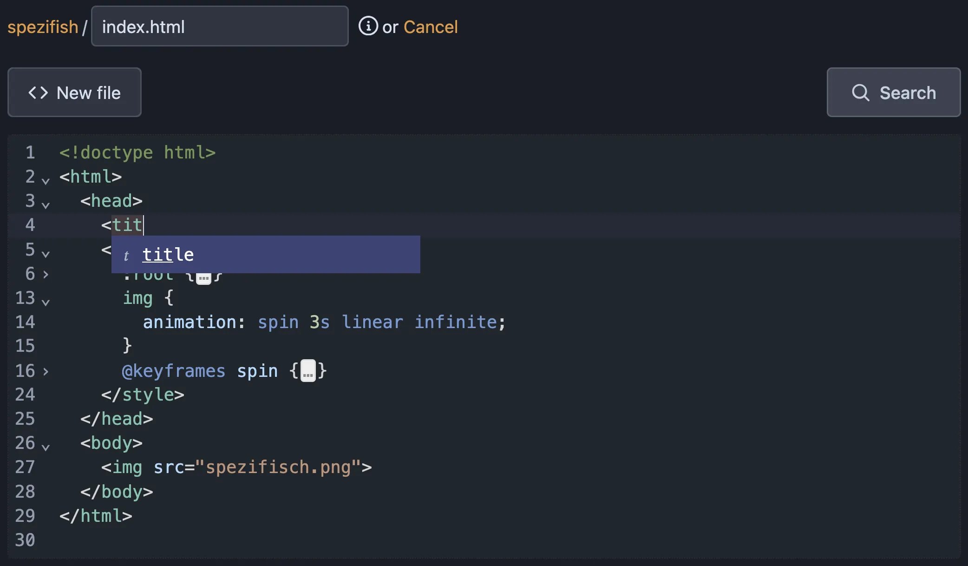
Task: Collapse the style block on line 5
Action: (45, 254)
